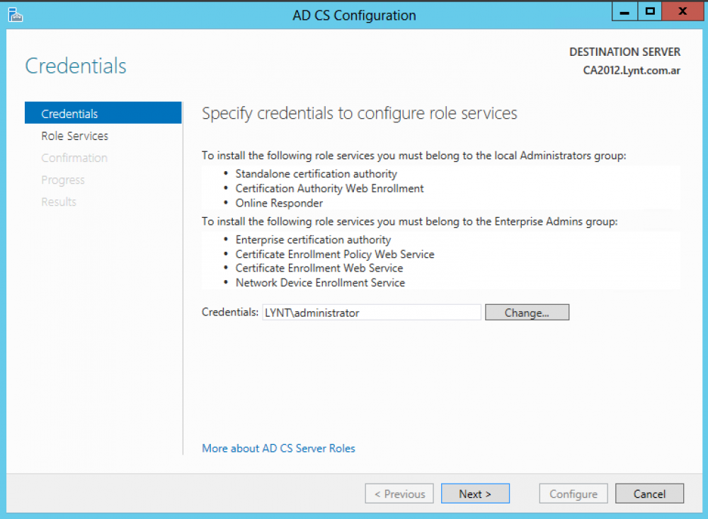Image resolution: width=708 pixels, height=519 pixels.
Task: Click the Configure button
Action: (x=573, y=494)
